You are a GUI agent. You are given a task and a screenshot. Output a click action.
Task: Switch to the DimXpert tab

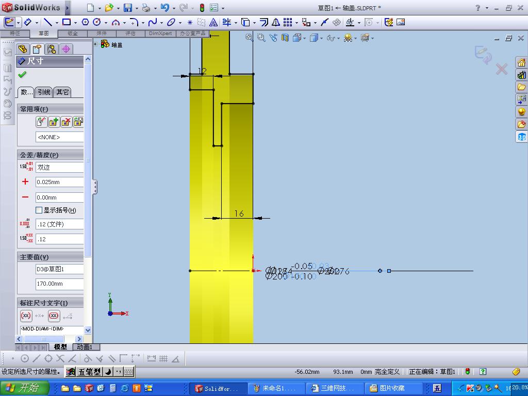coord(160,34)
